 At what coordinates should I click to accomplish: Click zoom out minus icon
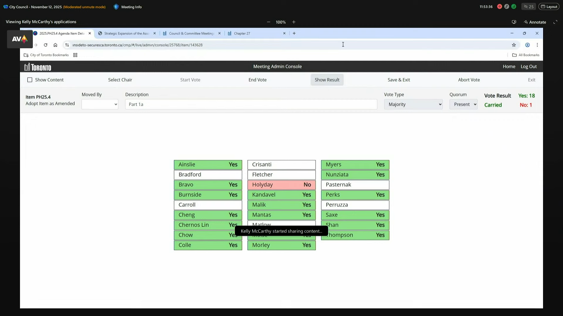pos(268,22)
